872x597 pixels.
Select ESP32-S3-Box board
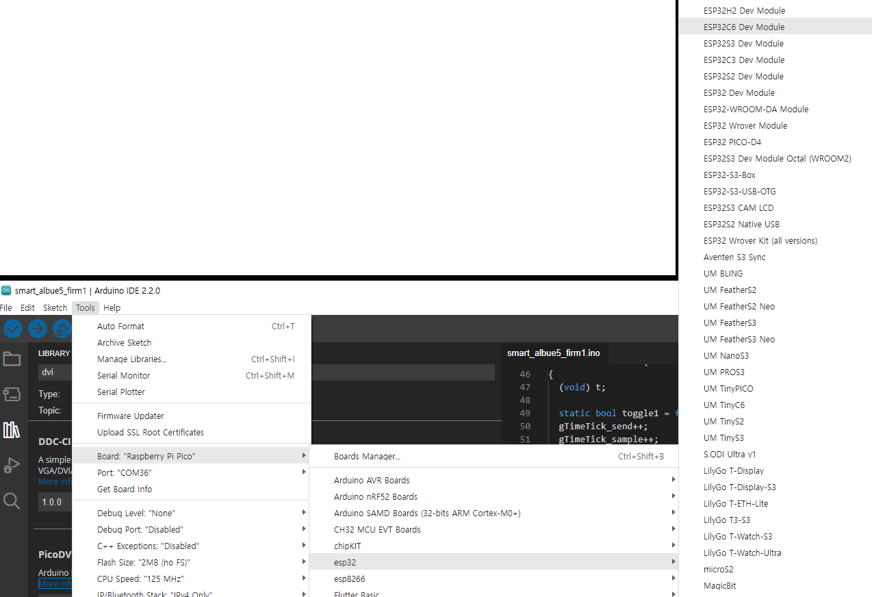coord(775,175)
